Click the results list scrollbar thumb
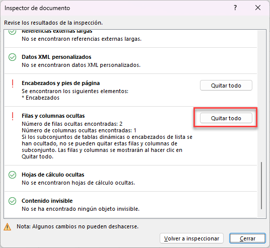 click(261, 186)
